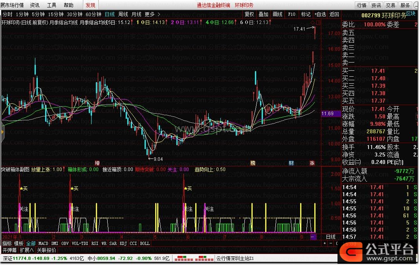This screenshot has height=265, width=420.
Task: Switch sub-chart to SAR indicator
Action: (x=113, y=243)
